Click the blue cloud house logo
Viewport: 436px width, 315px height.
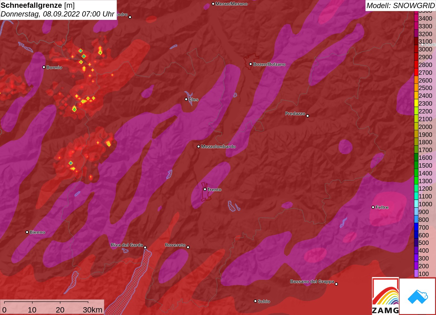tap(418, 296)
